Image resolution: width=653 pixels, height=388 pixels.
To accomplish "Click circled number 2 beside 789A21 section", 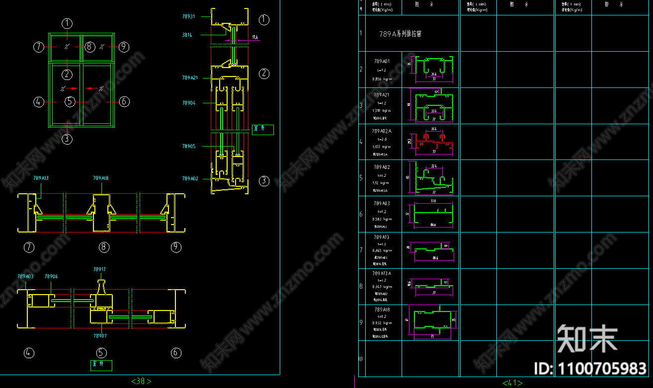I will [264, 74].
